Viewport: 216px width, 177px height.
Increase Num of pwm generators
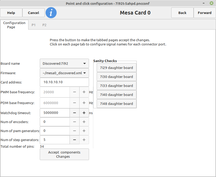[84, 131]
